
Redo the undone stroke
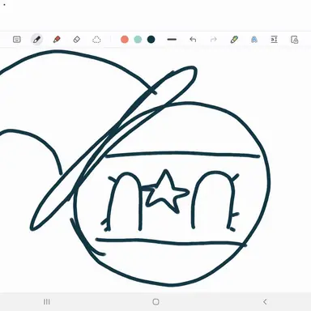[x=214, y=40]
